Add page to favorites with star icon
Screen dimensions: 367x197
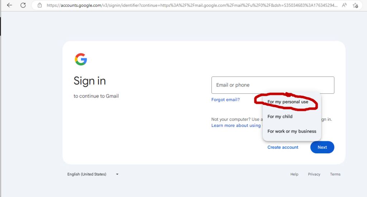(x=355, y=5)
